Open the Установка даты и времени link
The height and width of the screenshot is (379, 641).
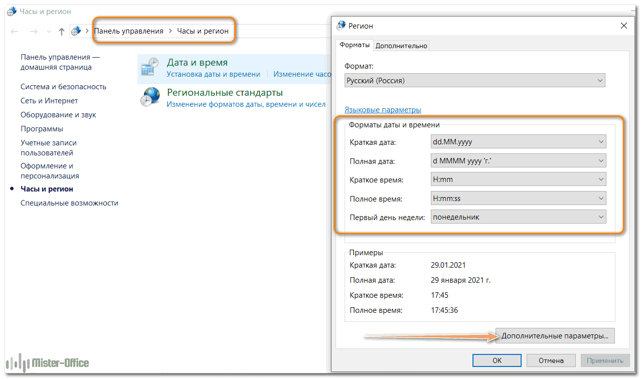[x=213, y=74]
